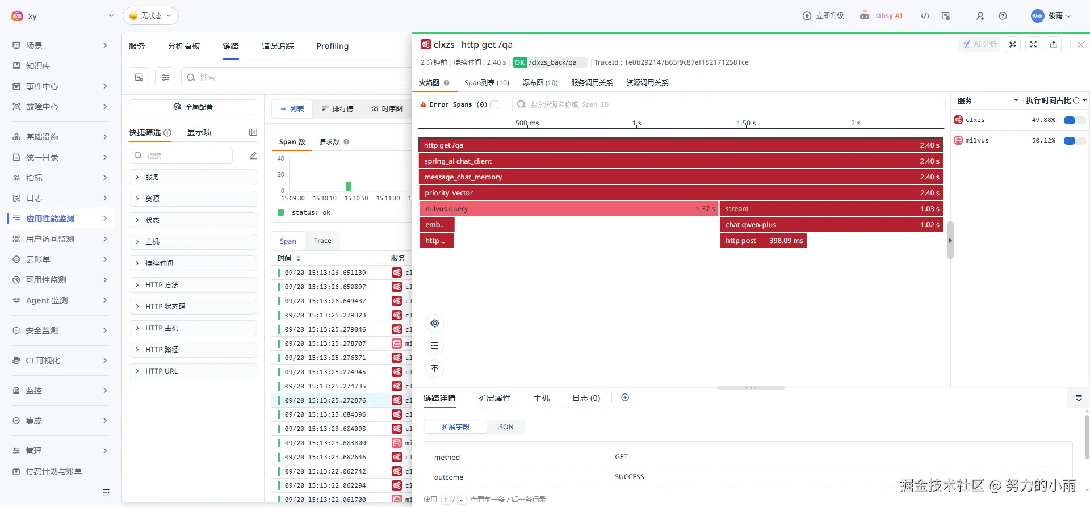
Task: Click the trace topology view icon
Action: [x=1013, y=44]
